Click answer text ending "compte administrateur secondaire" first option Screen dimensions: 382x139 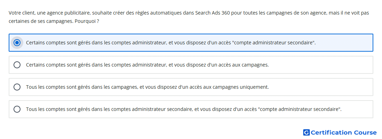[171, 43]
